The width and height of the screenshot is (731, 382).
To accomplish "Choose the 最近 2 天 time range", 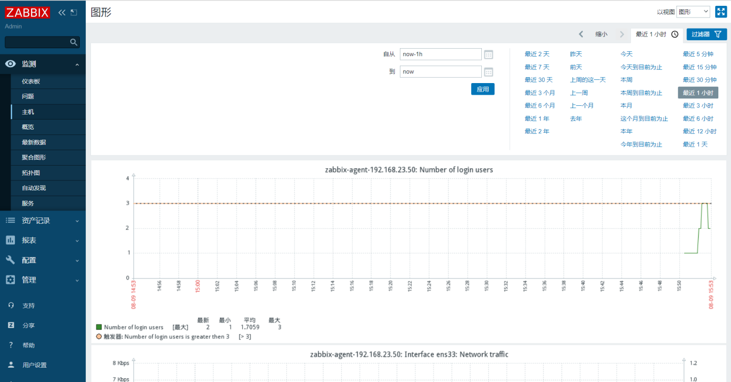I will [537, 54].
